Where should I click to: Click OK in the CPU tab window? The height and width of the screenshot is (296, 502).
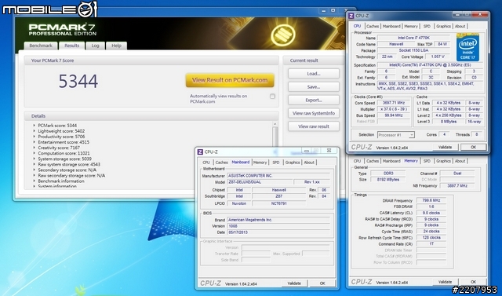pos(473,147)
